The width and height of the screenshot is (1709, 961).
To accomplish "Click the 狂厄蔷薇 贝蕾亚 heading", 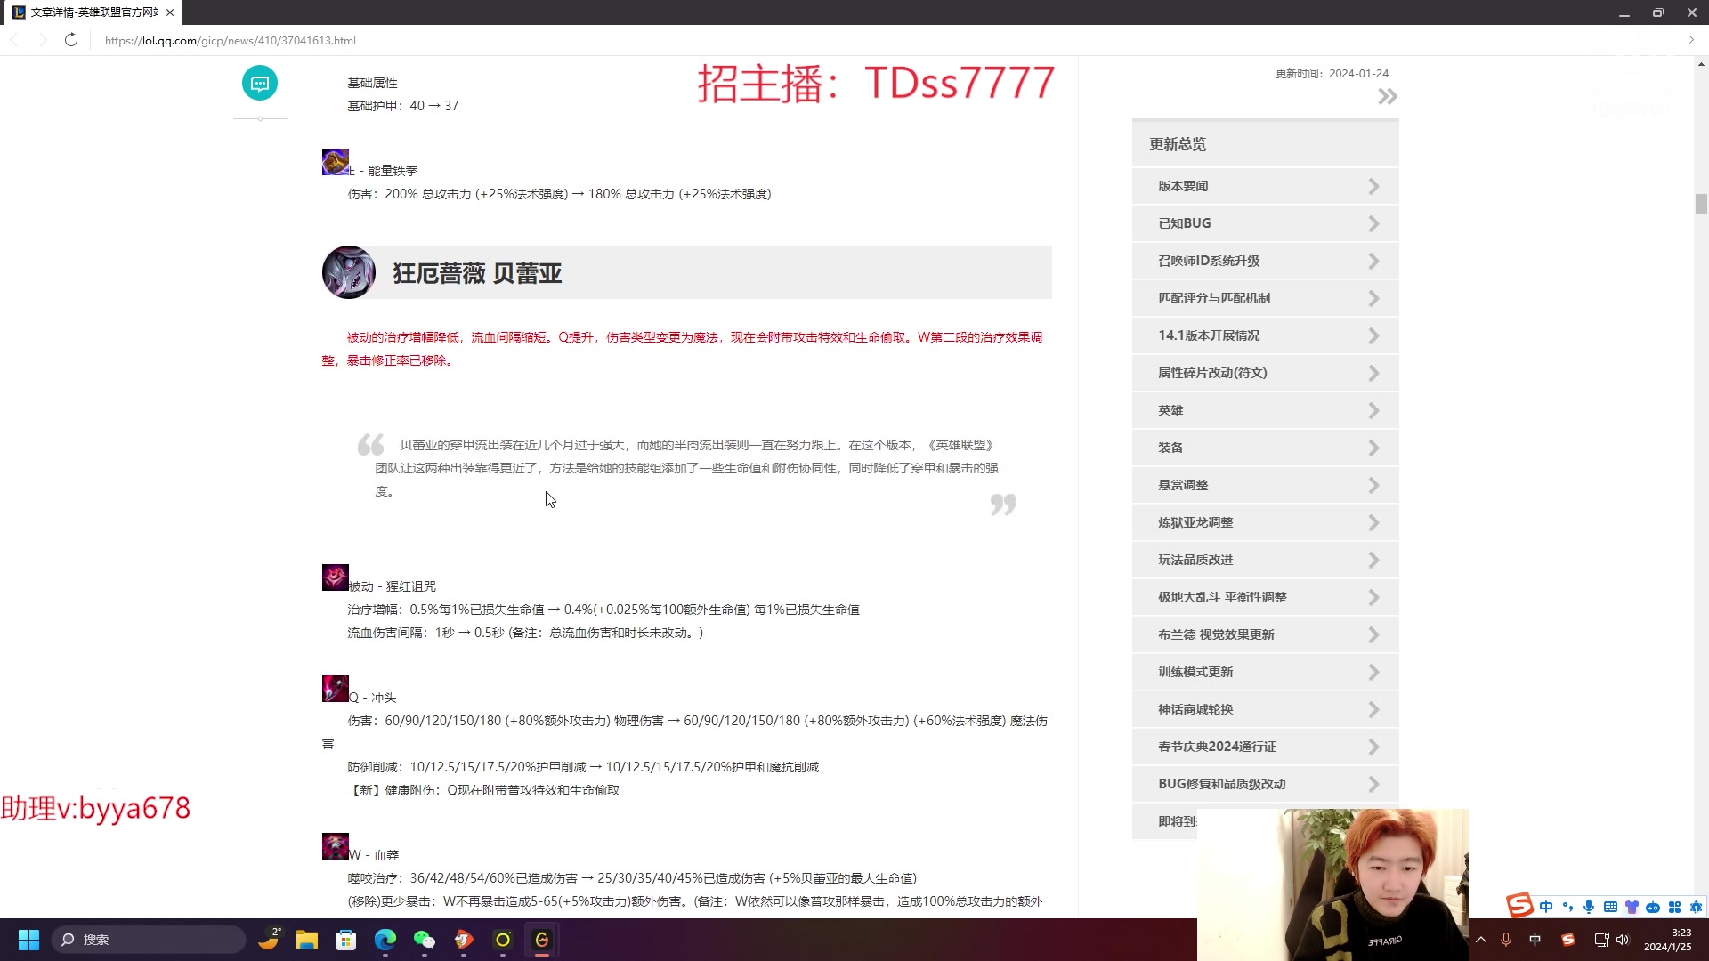I will [477, 273].
